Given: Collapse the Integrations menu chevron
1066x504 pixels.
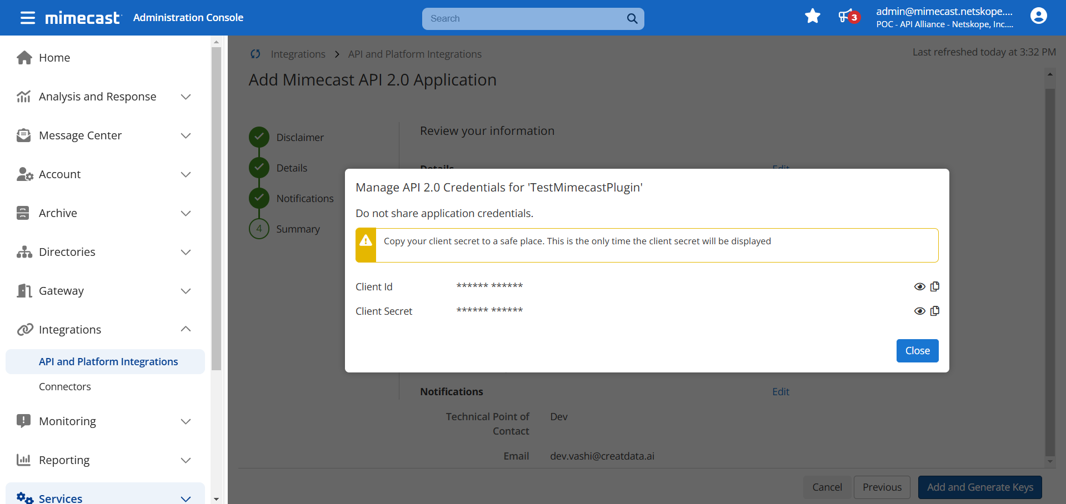Looking at the screenshot, I should point(186,329).
